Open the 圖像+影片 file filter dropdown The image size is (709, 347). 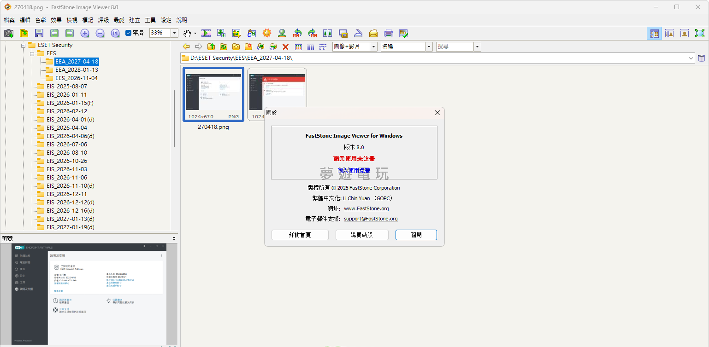coord(373,46)
